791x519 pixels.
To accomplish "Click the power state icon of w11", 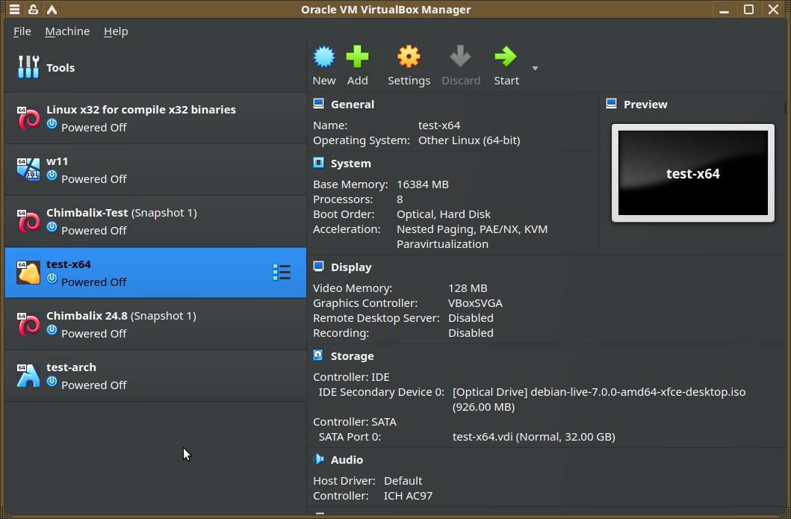I will pos(52,175).
